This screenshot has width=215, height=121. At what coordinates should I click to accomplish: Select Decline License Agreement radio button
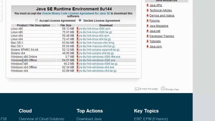coord(80,20)
